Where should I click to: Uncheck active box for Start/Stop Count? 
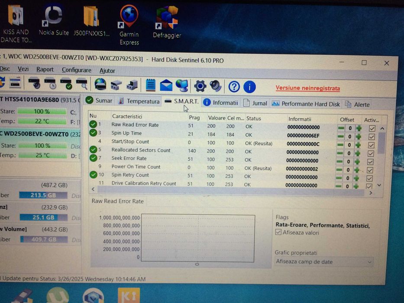click(x=371, y=145)
